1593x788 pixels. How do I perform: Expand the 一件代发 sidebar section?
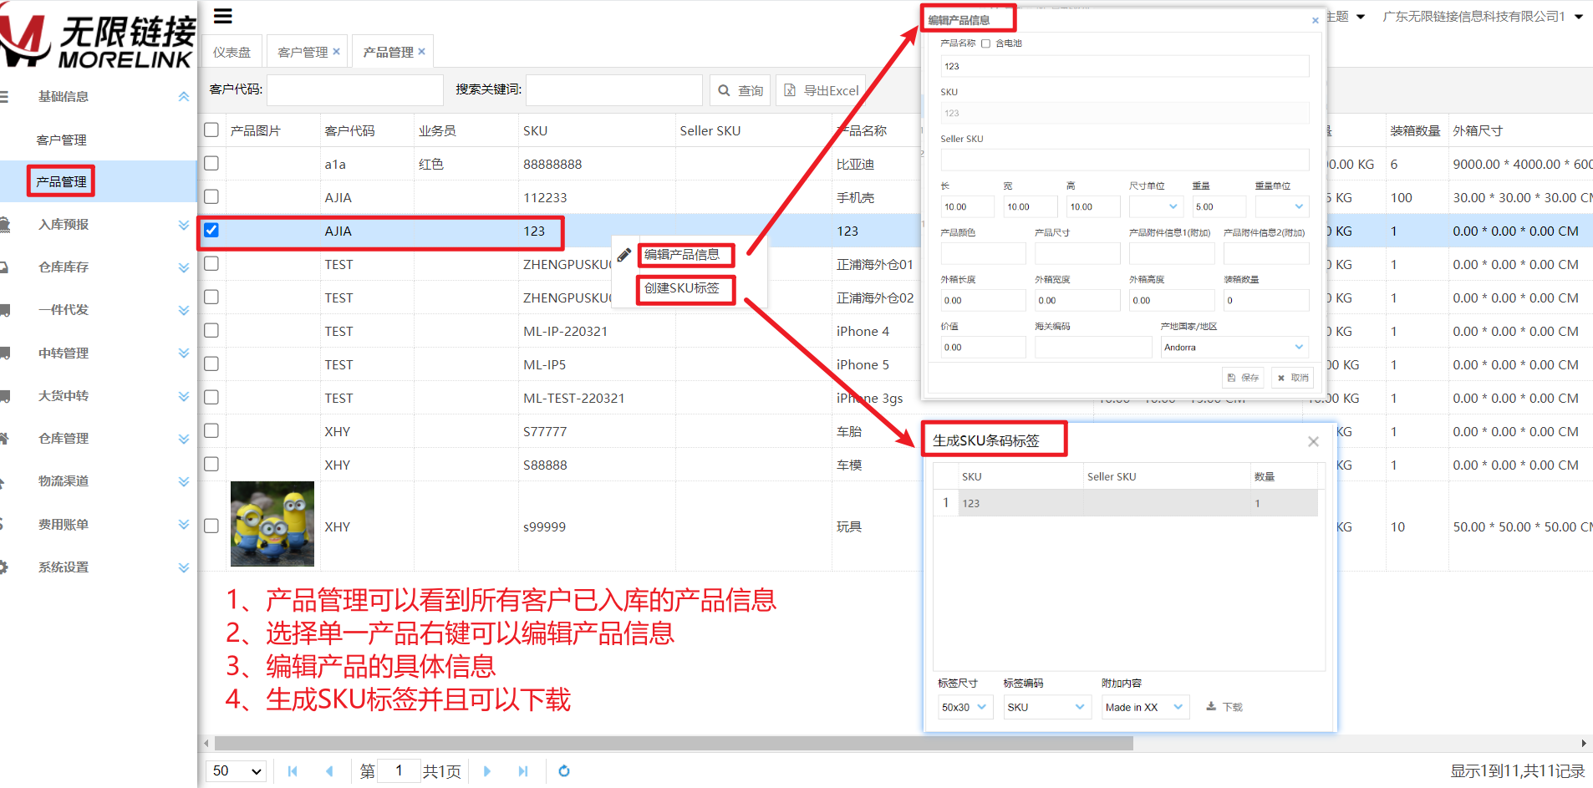[x=184, y=310]
